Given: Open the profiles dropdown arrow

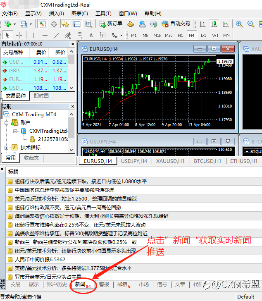Looking at the screenshot, I should [x=31, y=24].
